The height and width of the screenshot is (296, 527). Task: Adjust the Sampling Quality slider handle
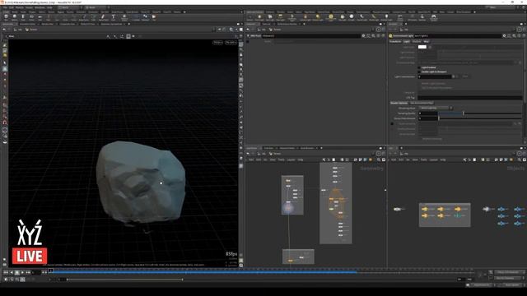click(464, 113)
